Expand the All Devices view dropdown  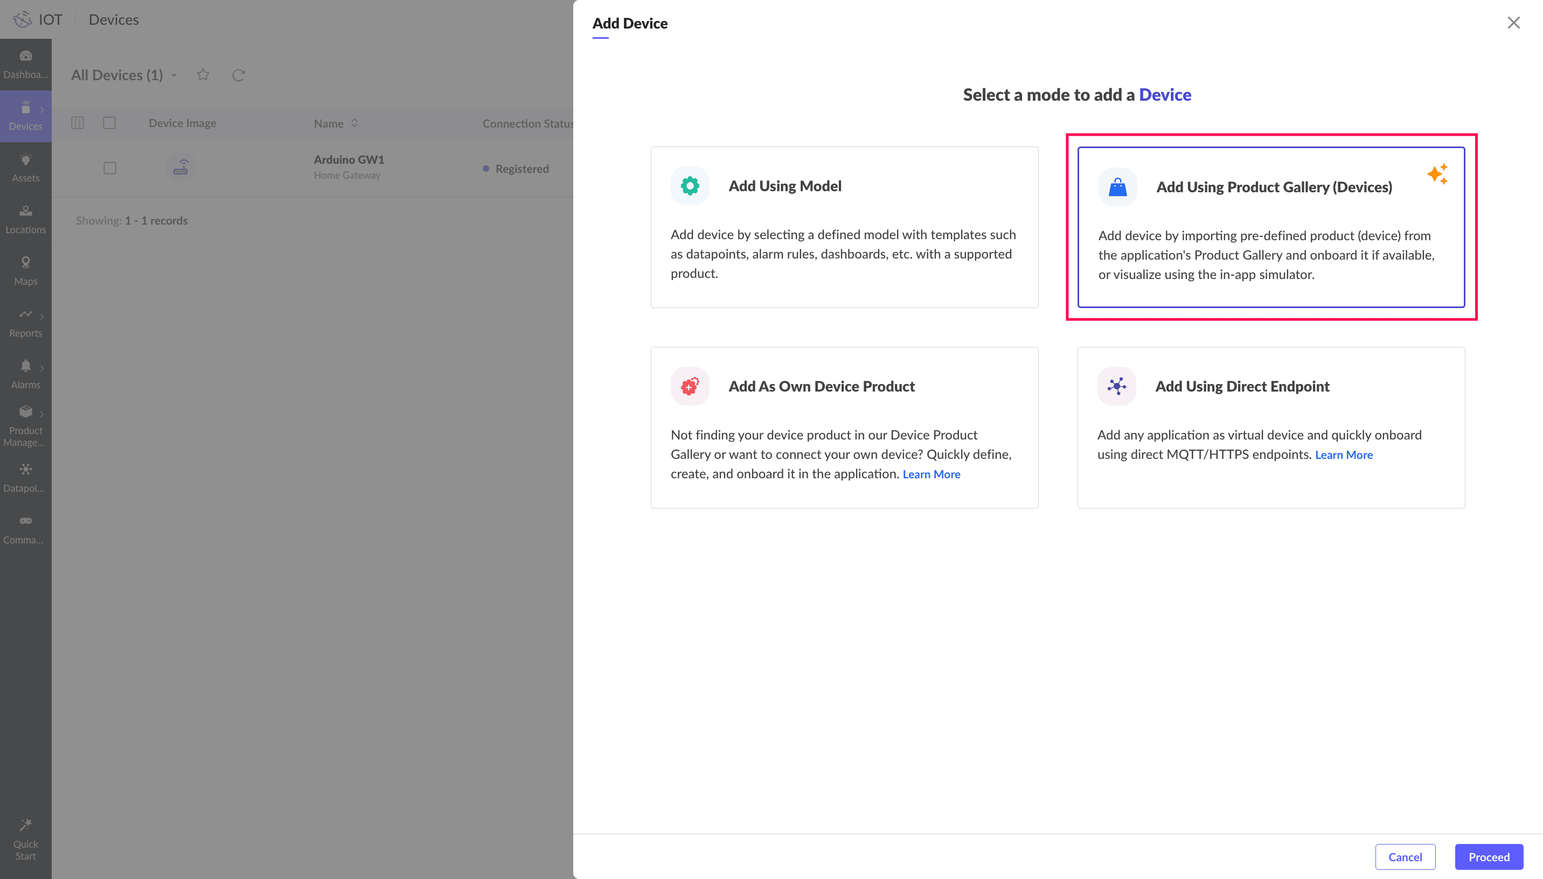(x=174, y=75)
